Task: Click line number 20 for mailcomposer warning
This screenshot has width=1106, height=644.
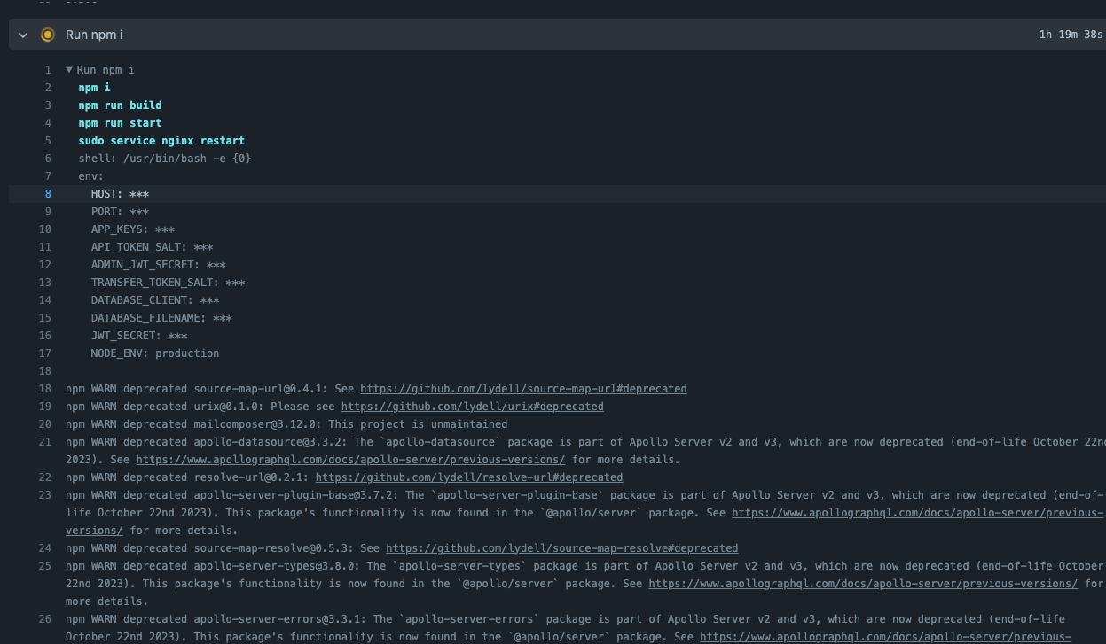Action: (x=45, y=424)
